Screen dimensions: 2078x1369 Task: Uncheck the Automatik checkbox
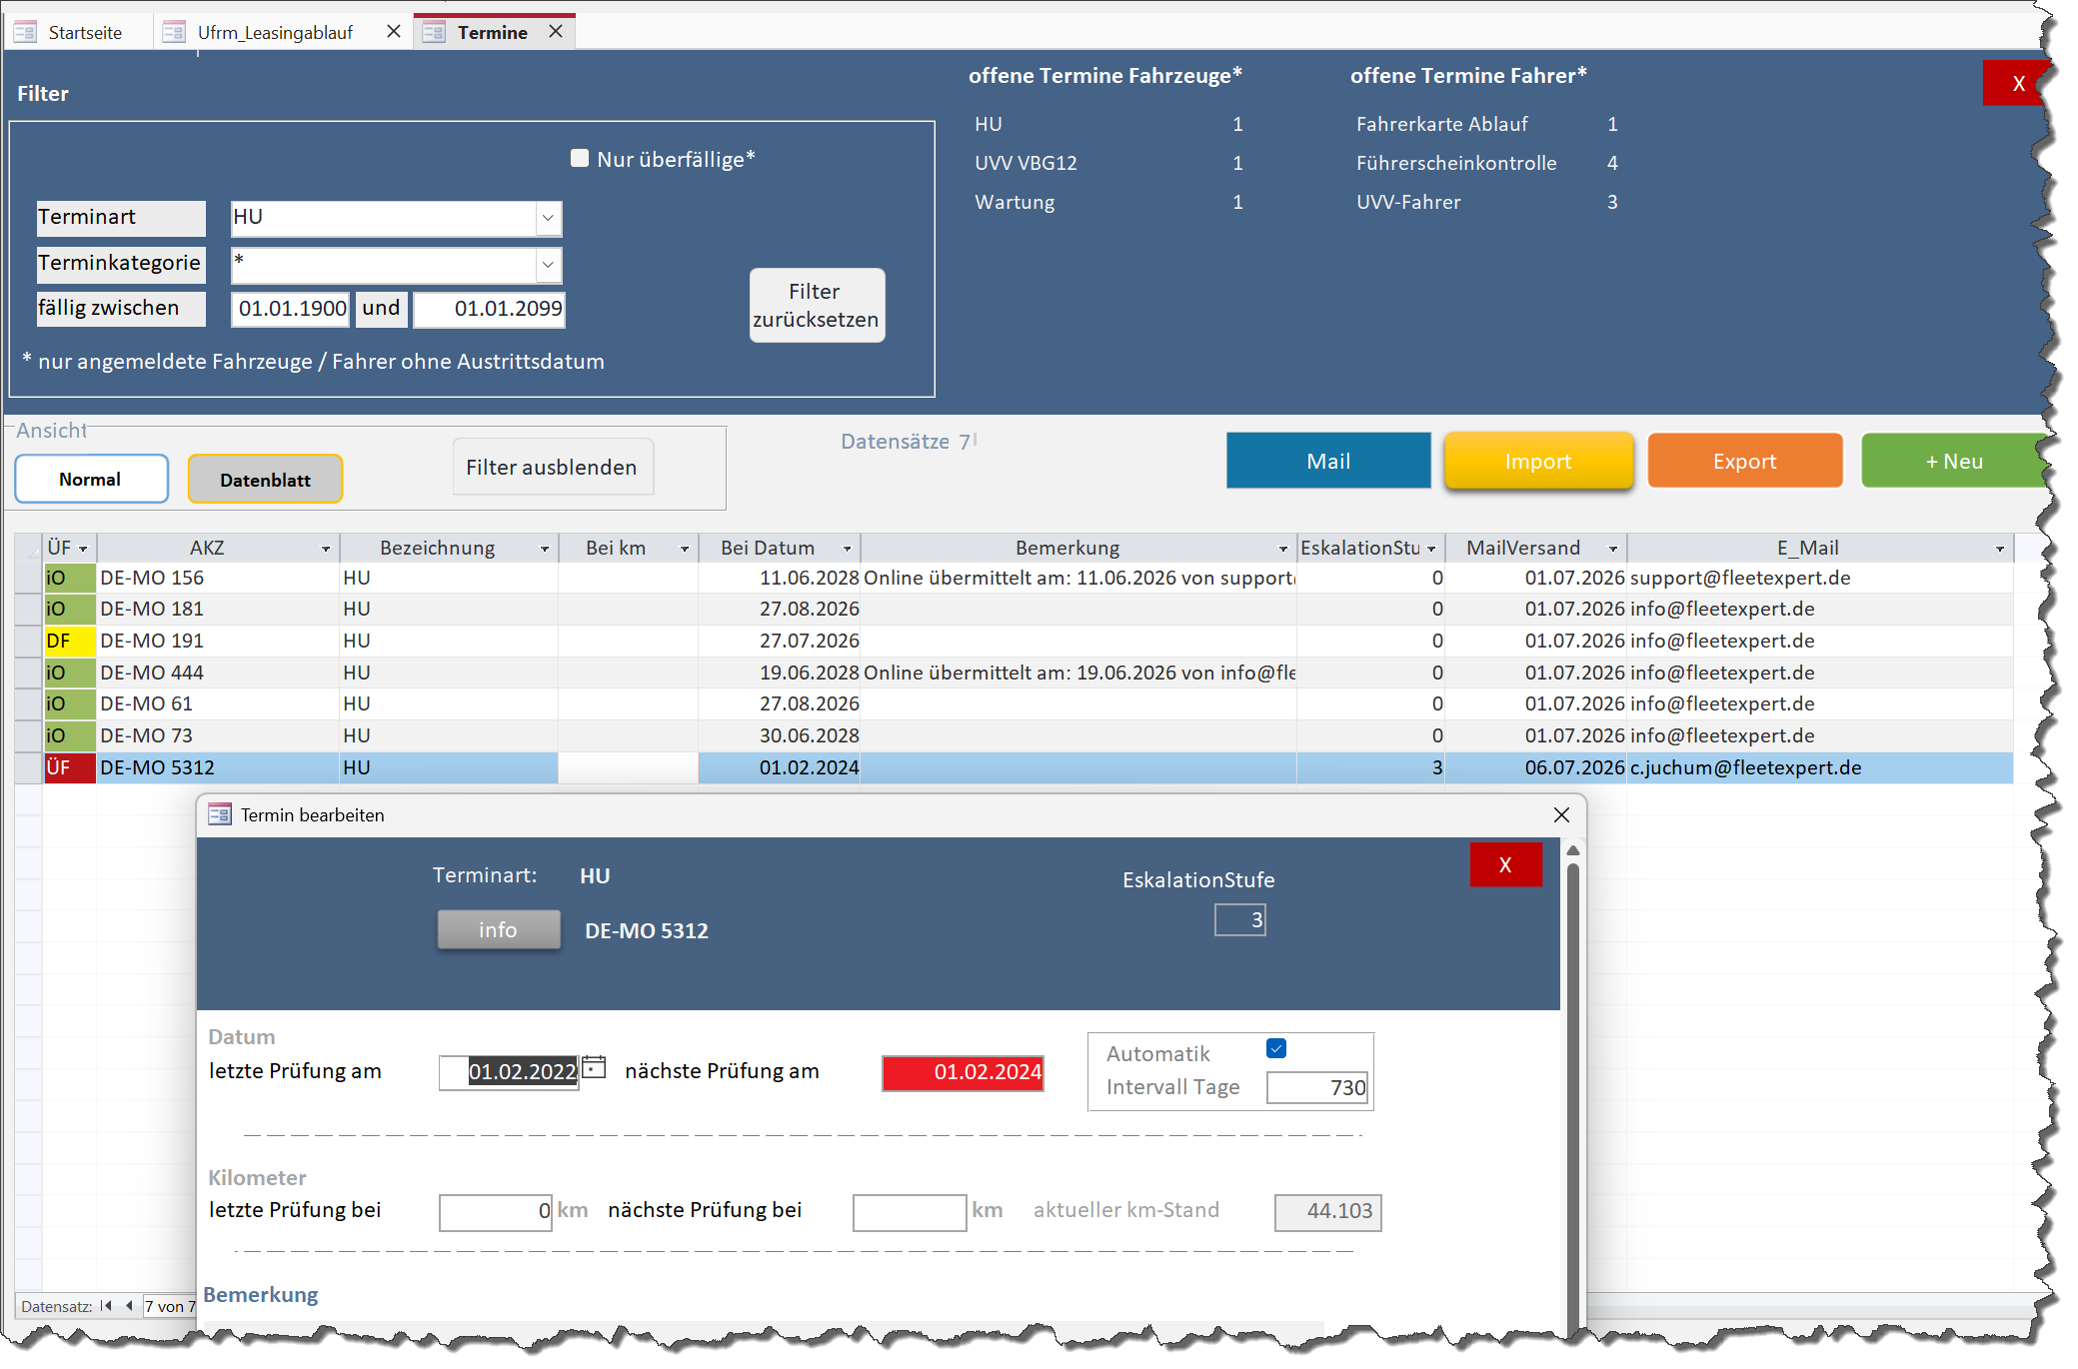tap(1276, 1048)
